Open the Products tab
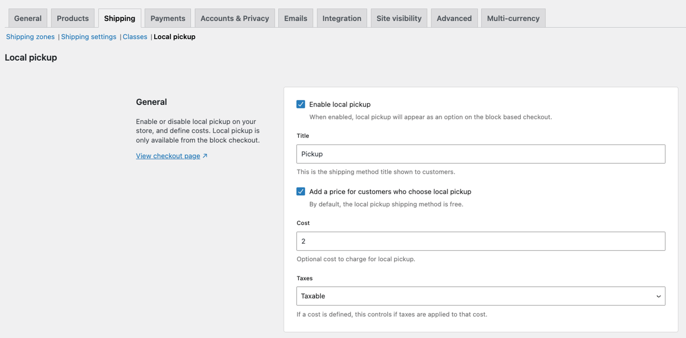This screenshot has height=338, width=686. tap(72, 18)
